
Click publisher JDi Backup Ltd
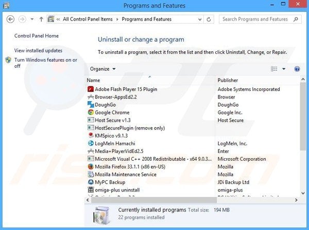[x=233, y=182]
